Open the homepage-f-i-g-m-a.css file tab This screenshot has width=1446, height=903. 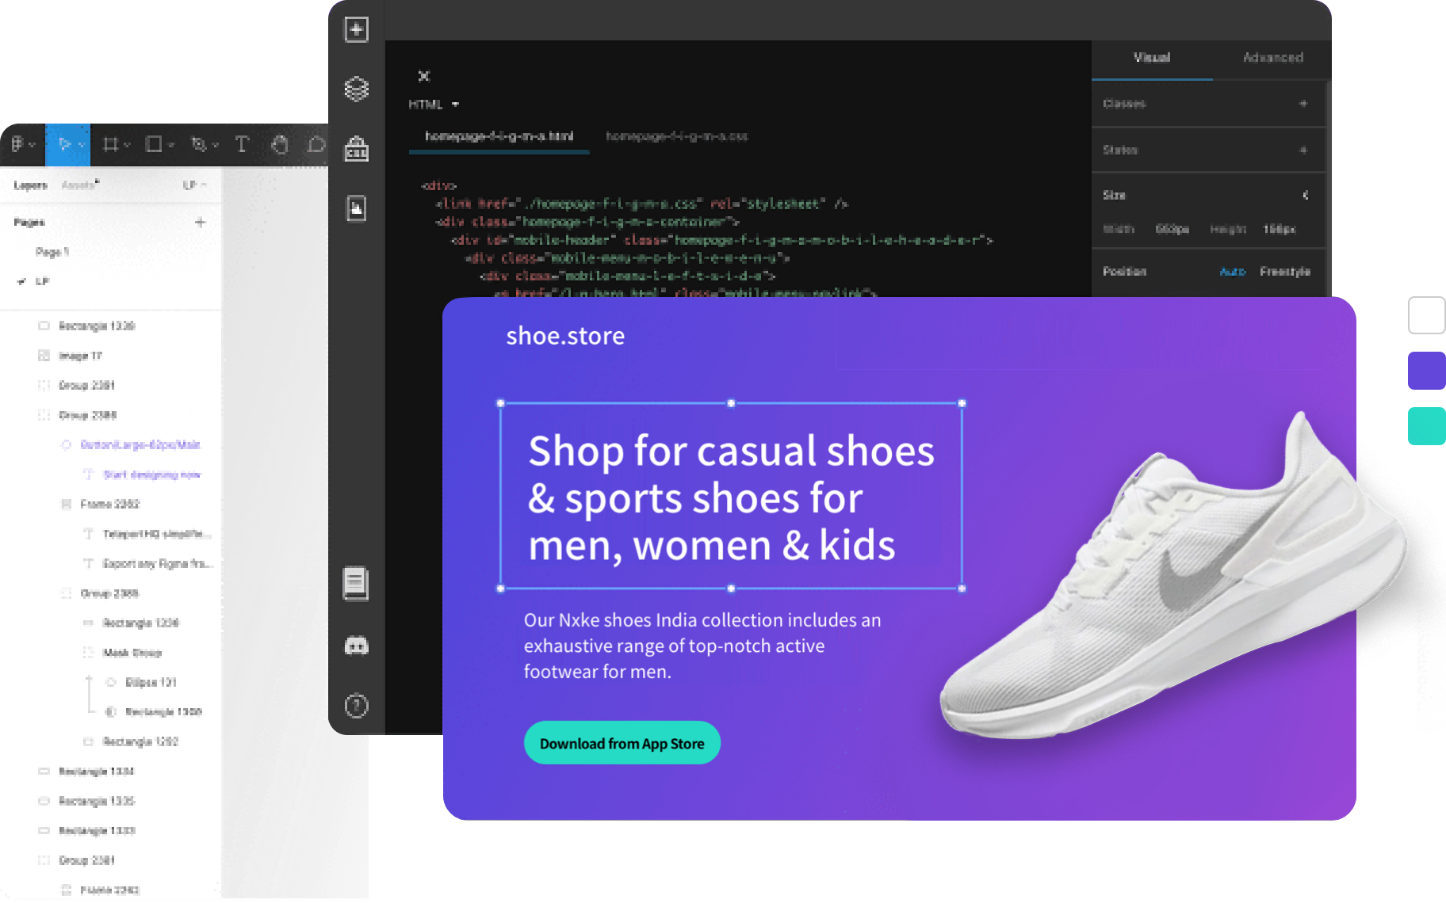[x=676, y=136]
